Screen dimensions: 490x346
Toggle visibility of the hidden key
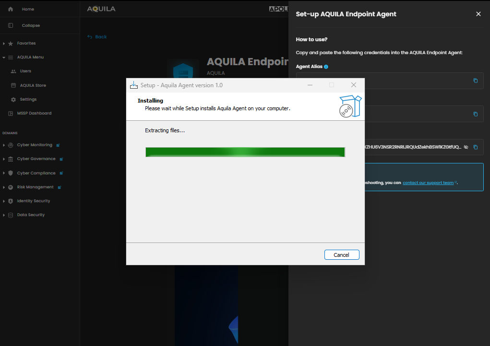466,147
